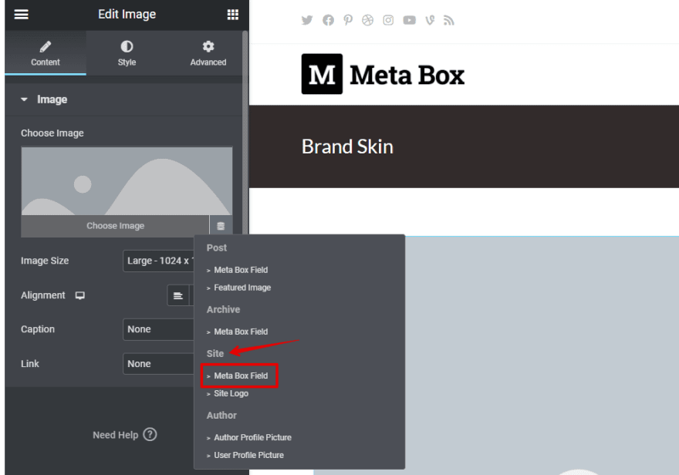Click the responsive desktop icon beside Alignment
The image size is (679, 475).
80,295
